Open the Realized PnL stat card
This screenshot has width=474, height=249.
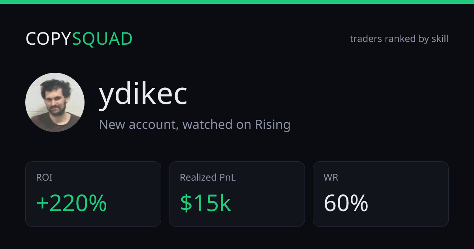coord(237,194)
